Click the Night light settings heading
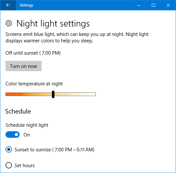Image resolution: width=176 pixels, height=173 pixels. (x=53, y=24)
